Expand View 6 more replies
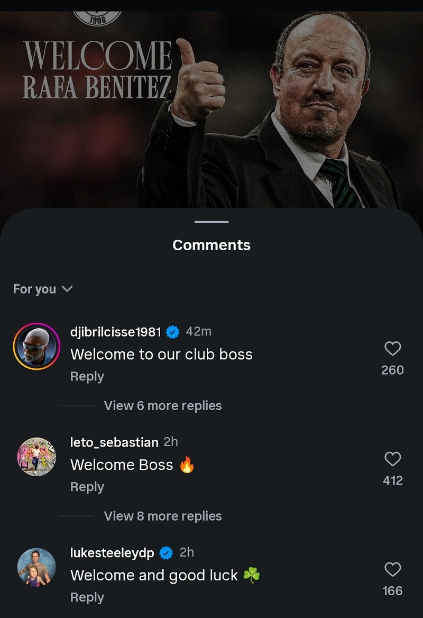The height and width of the screenshot is (618, 423). click(x=163, y=406)
